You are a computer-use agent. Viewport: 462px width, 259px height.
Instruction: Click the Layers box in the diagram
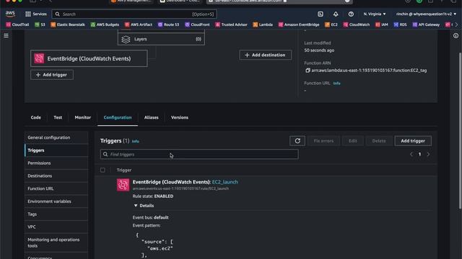[161, 39]
